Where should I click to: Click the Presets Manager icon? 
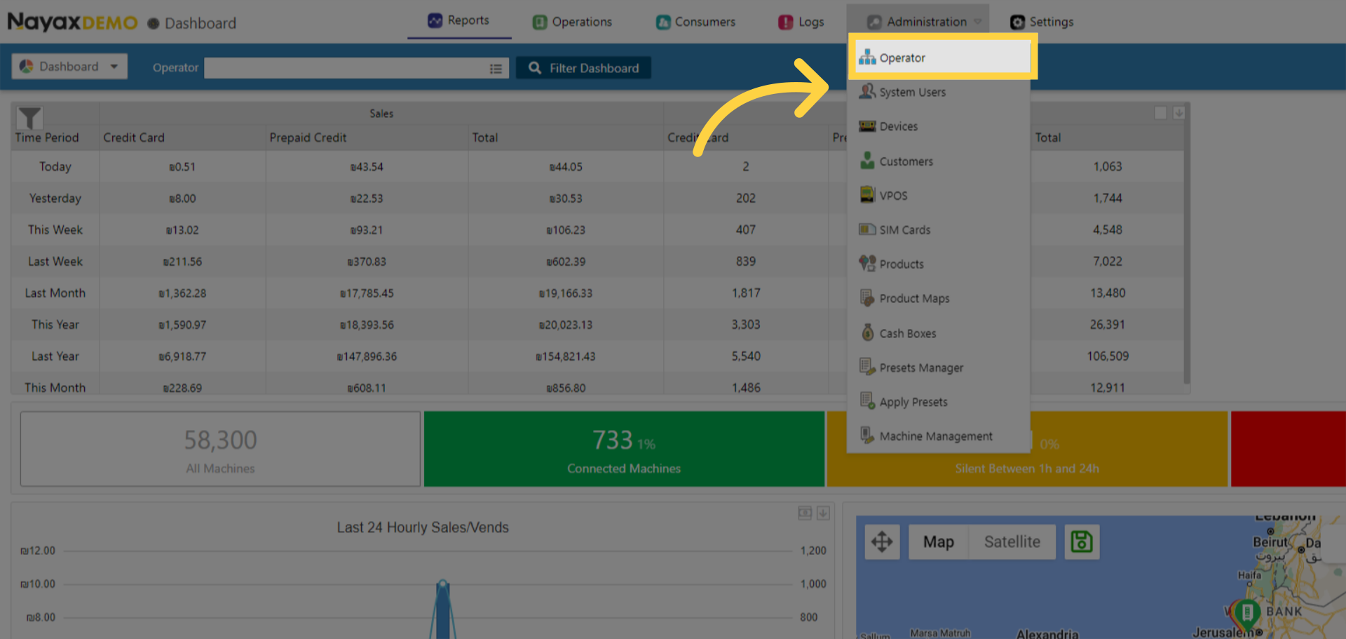pyautogui.click(x=867, y=366)
